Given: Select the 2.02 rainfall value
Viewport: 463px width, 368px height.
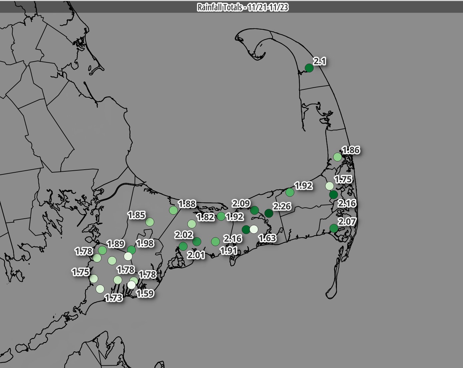Looking at the screenshot, I should coord(183,235).
